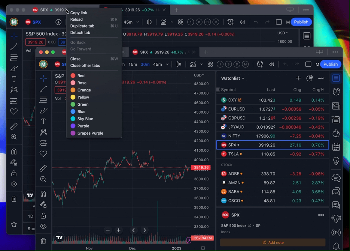Select the trend line tool in front window
The image size is (350, 251).
[43, 89]
